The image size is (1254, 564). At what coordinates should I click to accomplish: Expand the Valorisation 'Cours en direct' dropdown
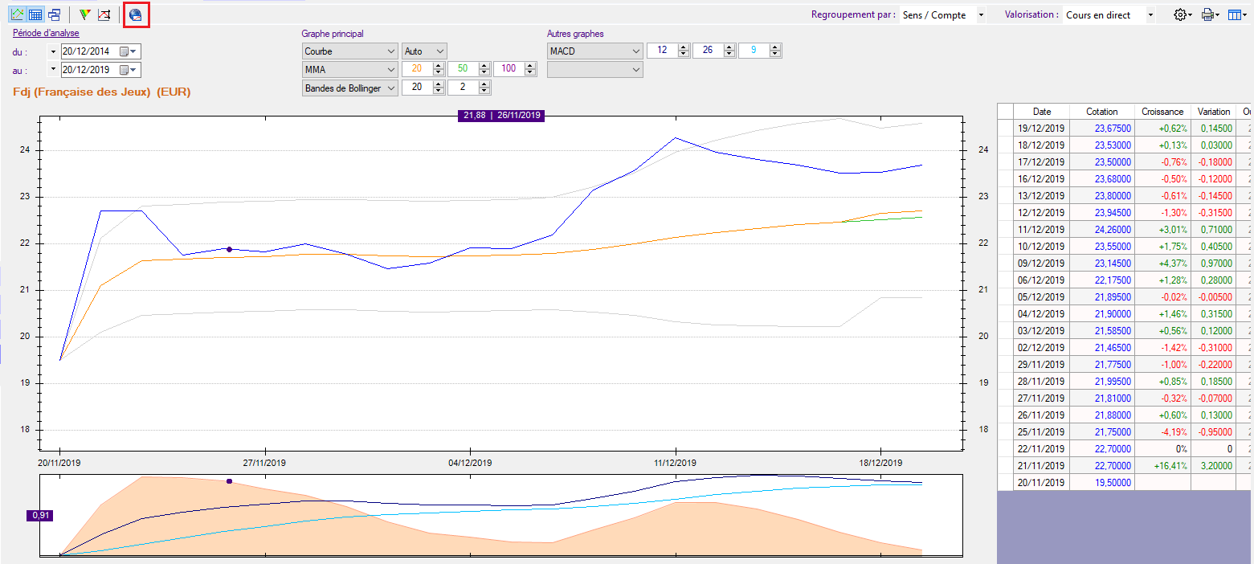[1150, 15]
